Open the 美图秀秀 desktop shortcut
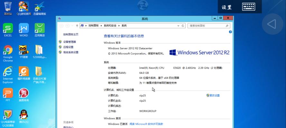Image resolution: width=286 pixels, height=128 pixels. (x=24, y=95)
